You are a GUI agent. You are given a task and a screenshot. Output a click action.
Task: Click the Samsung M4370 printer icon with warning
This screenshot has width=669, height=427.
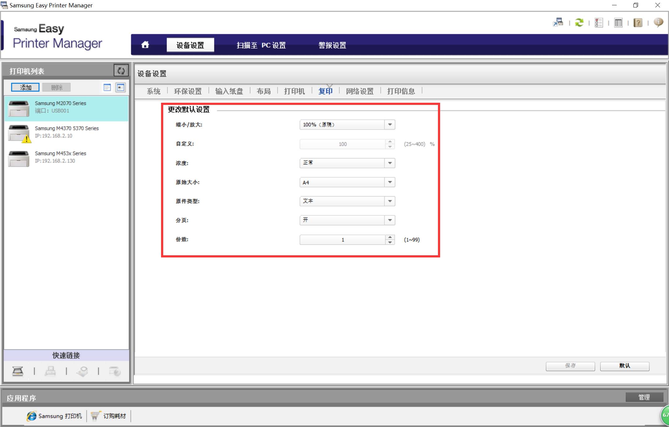click(19, 133)
